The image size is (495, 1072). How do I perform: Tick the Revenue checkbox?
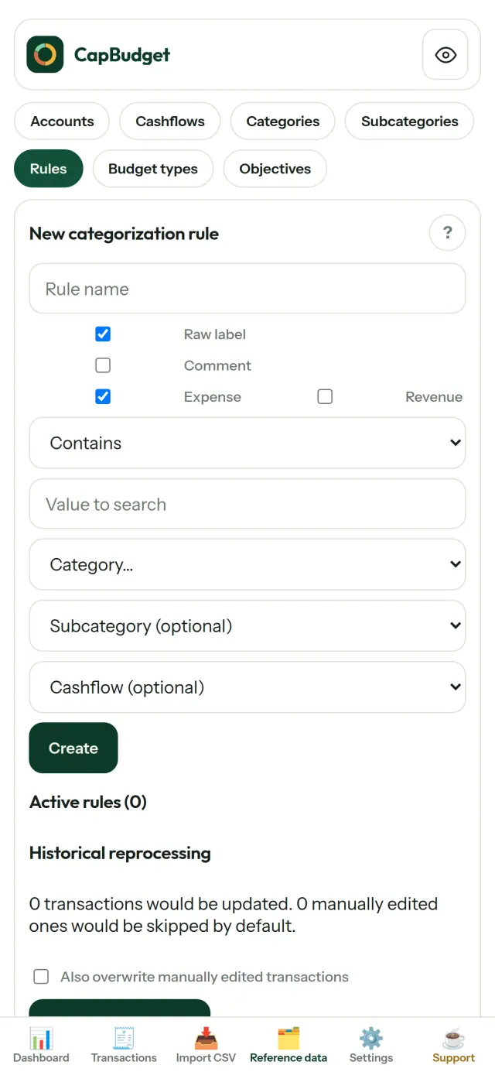tap(325, 396)
